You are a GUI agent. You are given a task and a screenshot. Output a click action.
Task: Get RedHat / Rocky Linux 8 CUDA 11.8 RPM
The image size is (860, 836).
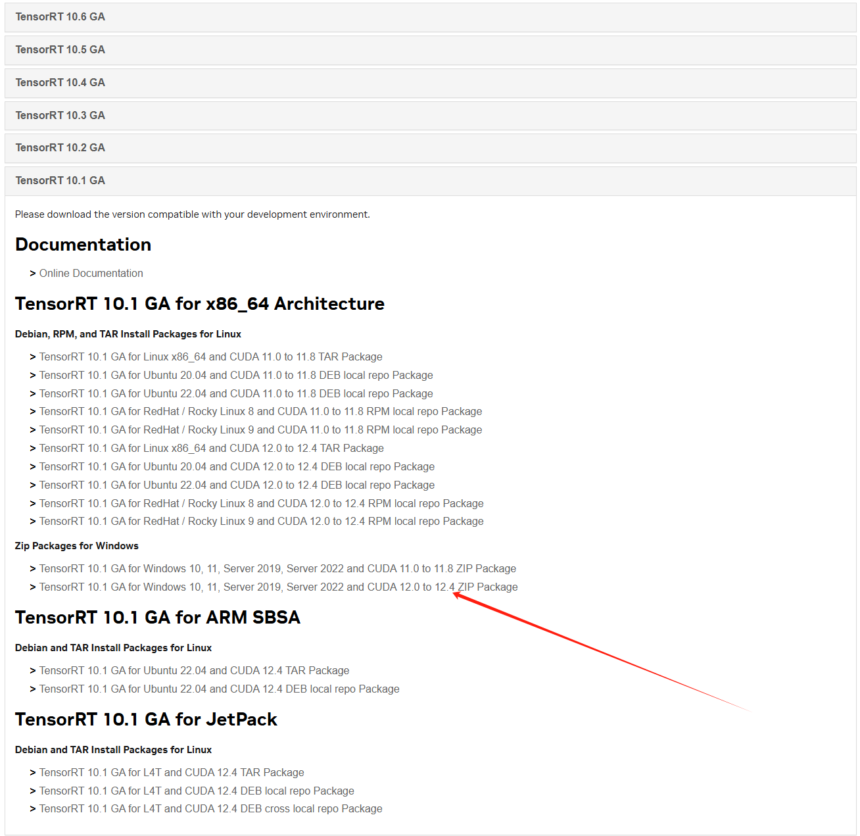tap(260, 412)
